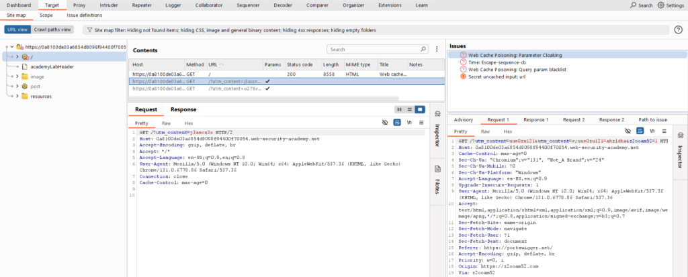Expand the image folder in site map
688x277 pixels.
17,76
